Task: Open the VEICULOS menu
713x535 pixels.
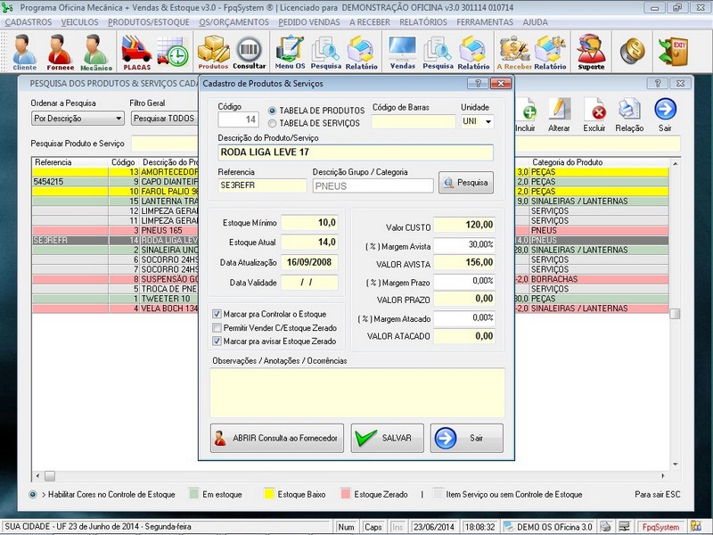Action: pos(79,22)
